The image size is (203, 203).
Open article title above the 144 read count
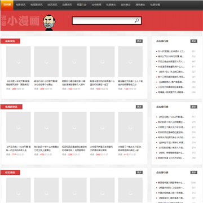[x=130, y=83]
